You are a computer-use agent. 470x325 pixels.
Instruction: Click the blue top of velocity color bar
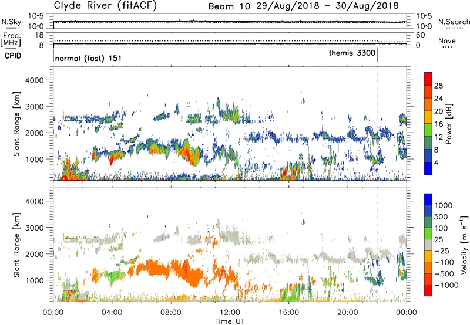[428, 199]
